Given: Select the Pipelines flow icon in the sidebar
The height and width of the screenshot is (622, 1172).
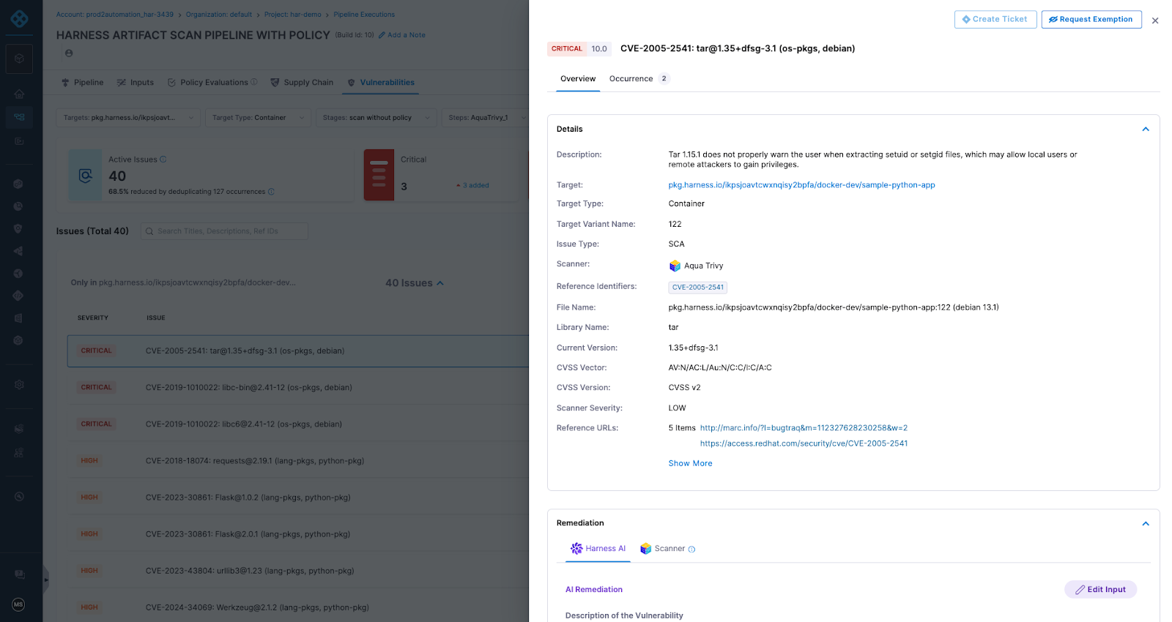Looking at the screenshot, I should click(19, 116).
